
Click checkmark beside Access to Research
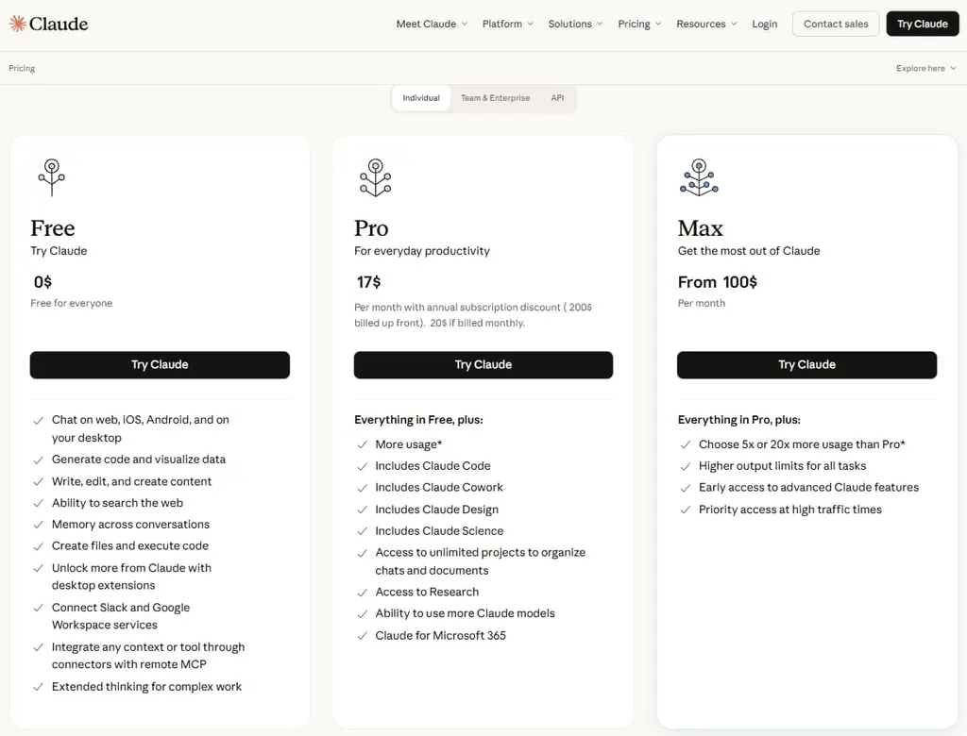362,593
